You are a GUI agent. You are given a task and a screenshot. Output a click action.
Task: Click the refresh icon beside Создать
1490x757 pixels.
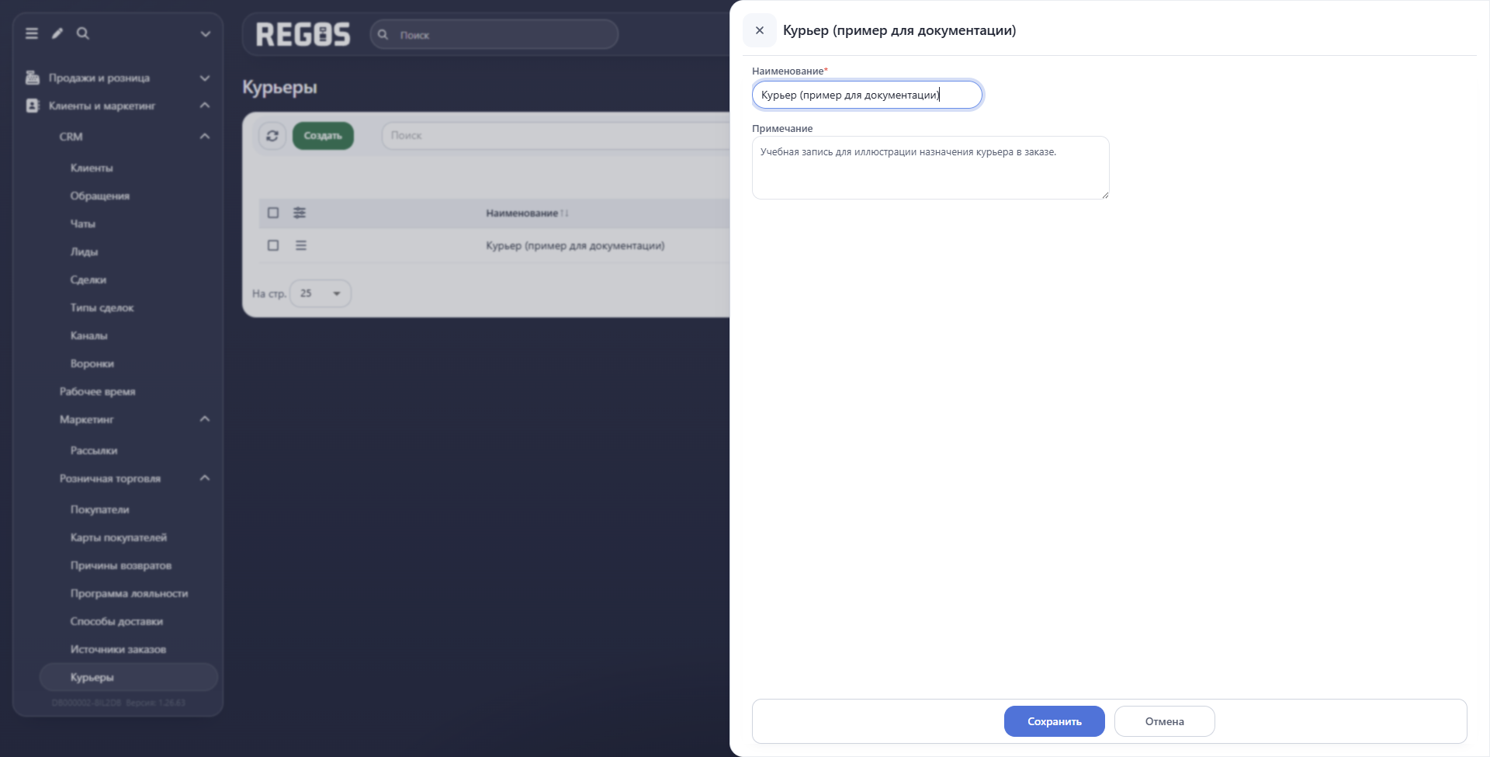tap(272, 136)
